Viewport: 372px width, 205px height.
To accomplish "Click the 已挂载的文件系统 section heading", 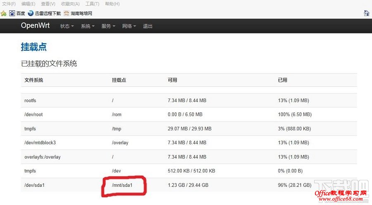I will coord(49,64).
